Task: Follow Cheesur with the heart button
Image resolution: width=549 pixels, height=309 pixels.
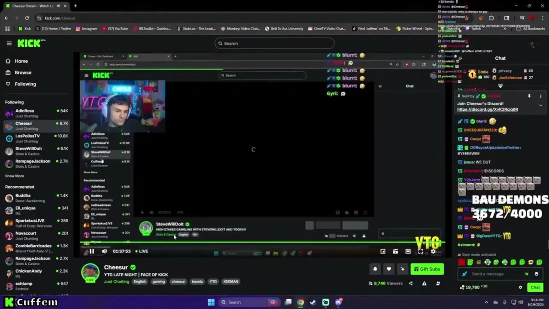Action: [x=389, y=269]
